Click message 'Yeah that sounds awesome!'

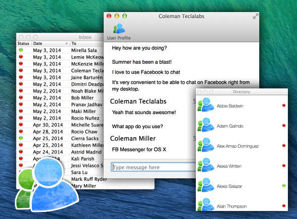click(144, 113)
